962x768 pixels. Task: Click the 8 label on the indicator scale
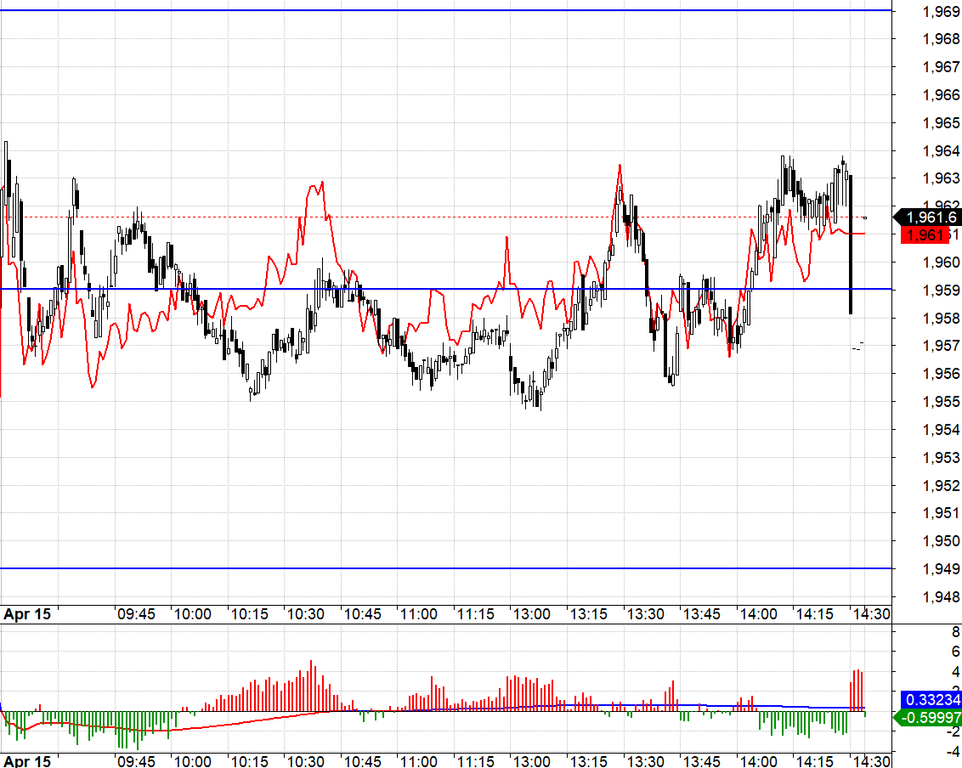pyautogui.click(x=955, y=632)
